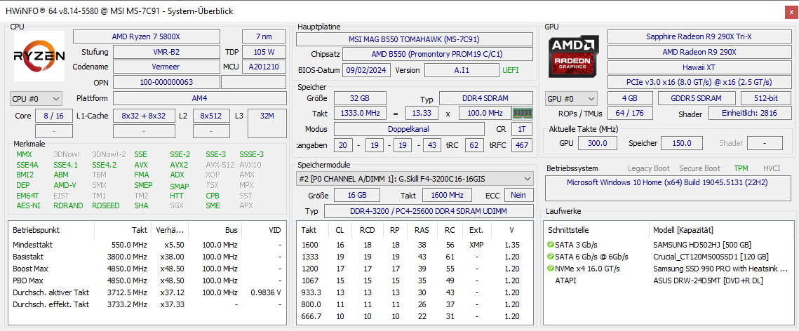Click the Vermeer codename field
Viewport: 799px width, 331px height.
(x=166, y=67)
